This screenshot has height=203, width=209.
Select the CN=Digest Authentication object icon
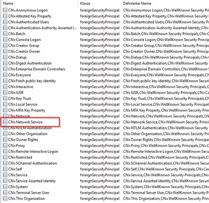(x=5, y=63)
